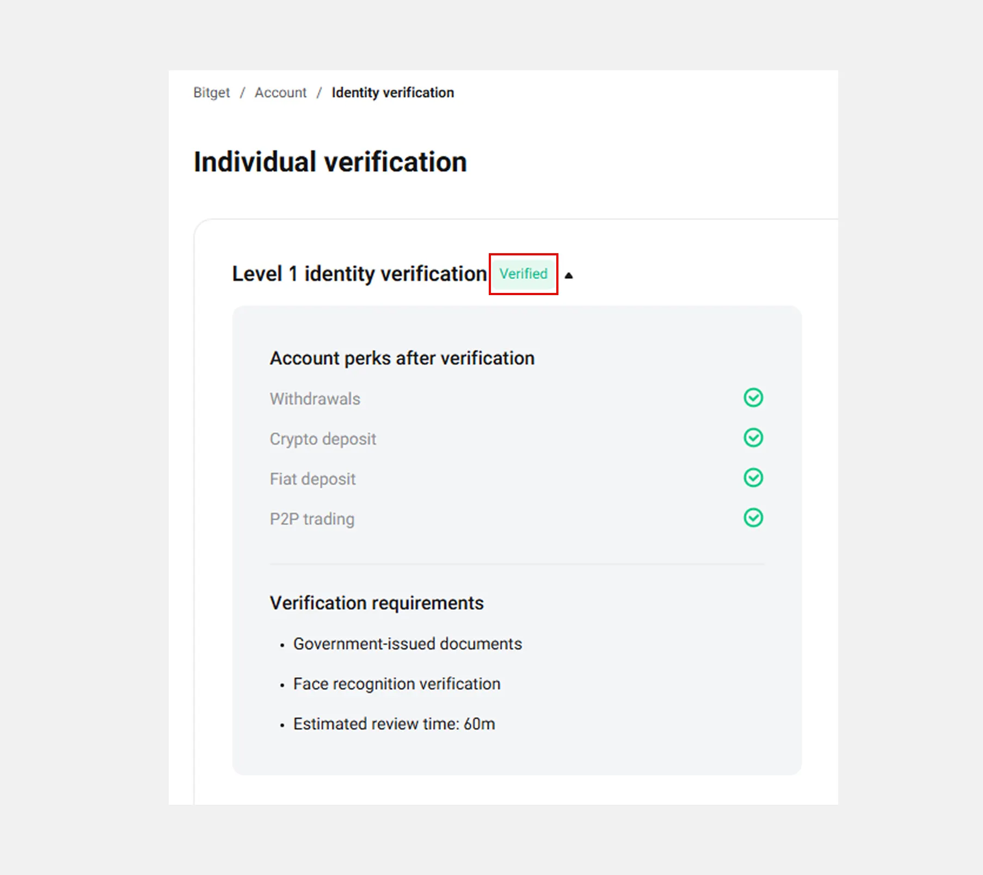The width and height of the screenshot is (983, 875).
Task: Click the Level 1 identity verification title
Action: [x=359, y=274]
